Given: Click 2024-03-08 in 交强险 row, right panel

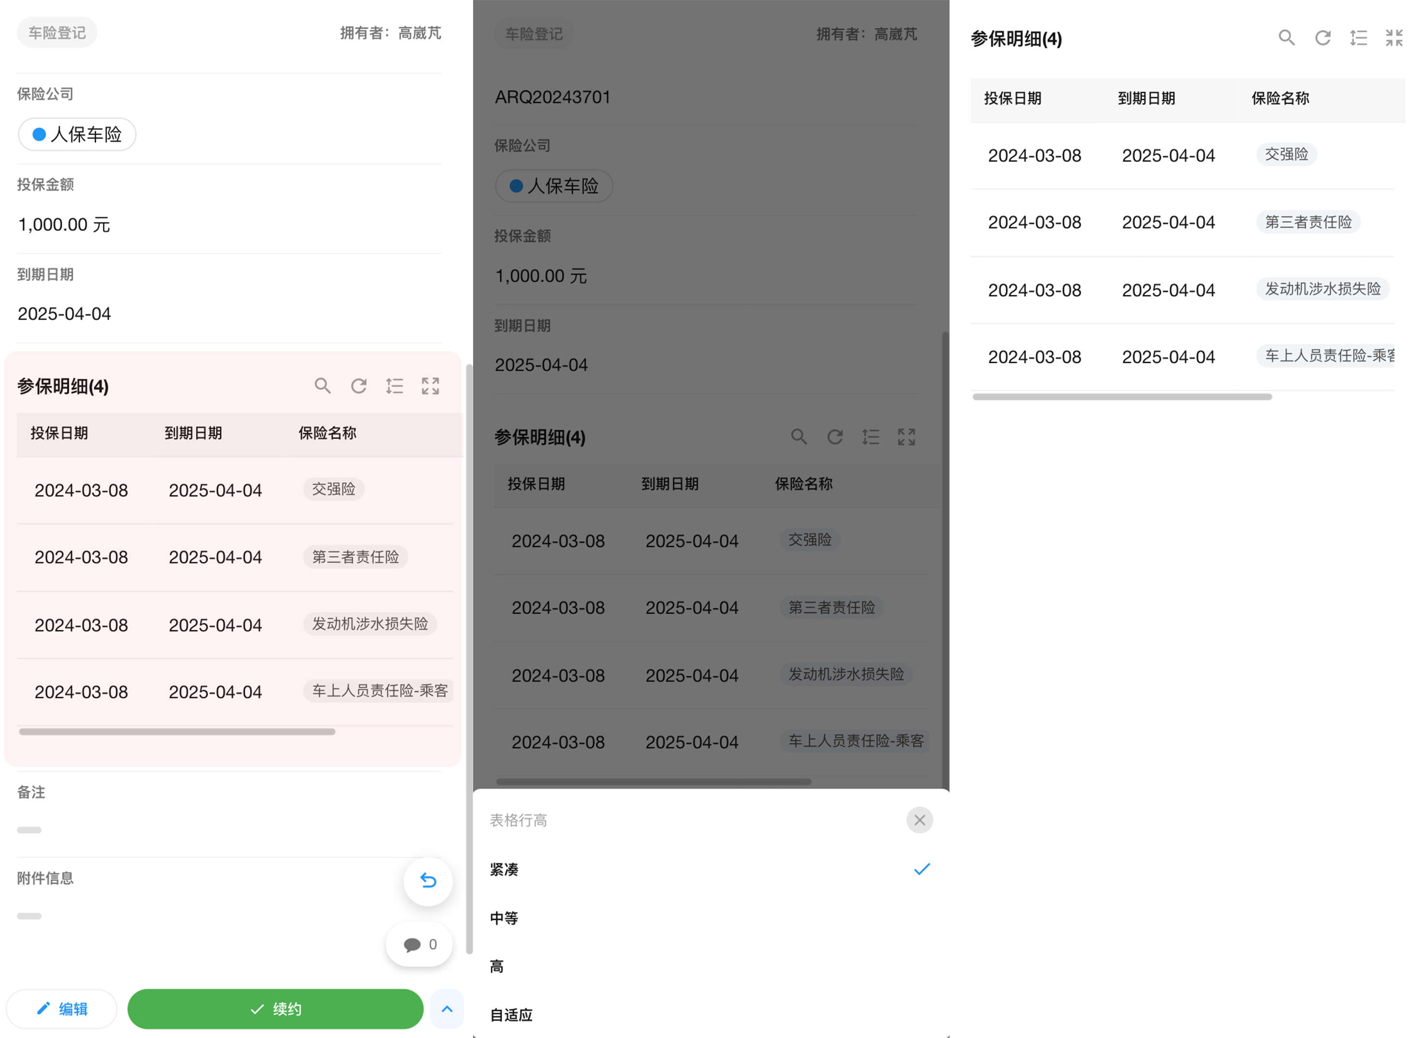Looking at the screenshot, I should pos(1035,156).
